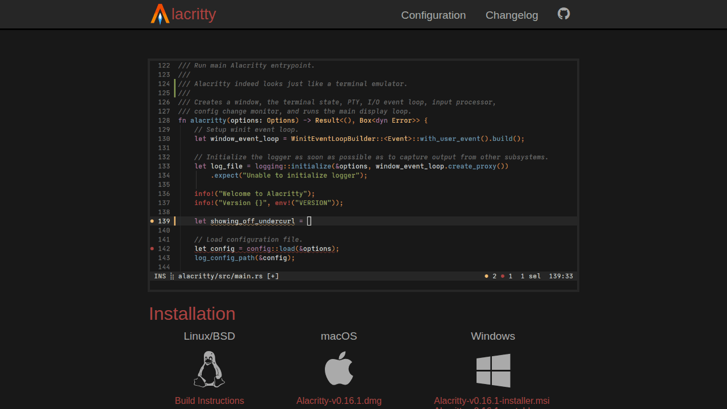Screen dimensions: 727x409
Task: Click the 'lacritty' site title text
Action: click(x=194, y=14)
